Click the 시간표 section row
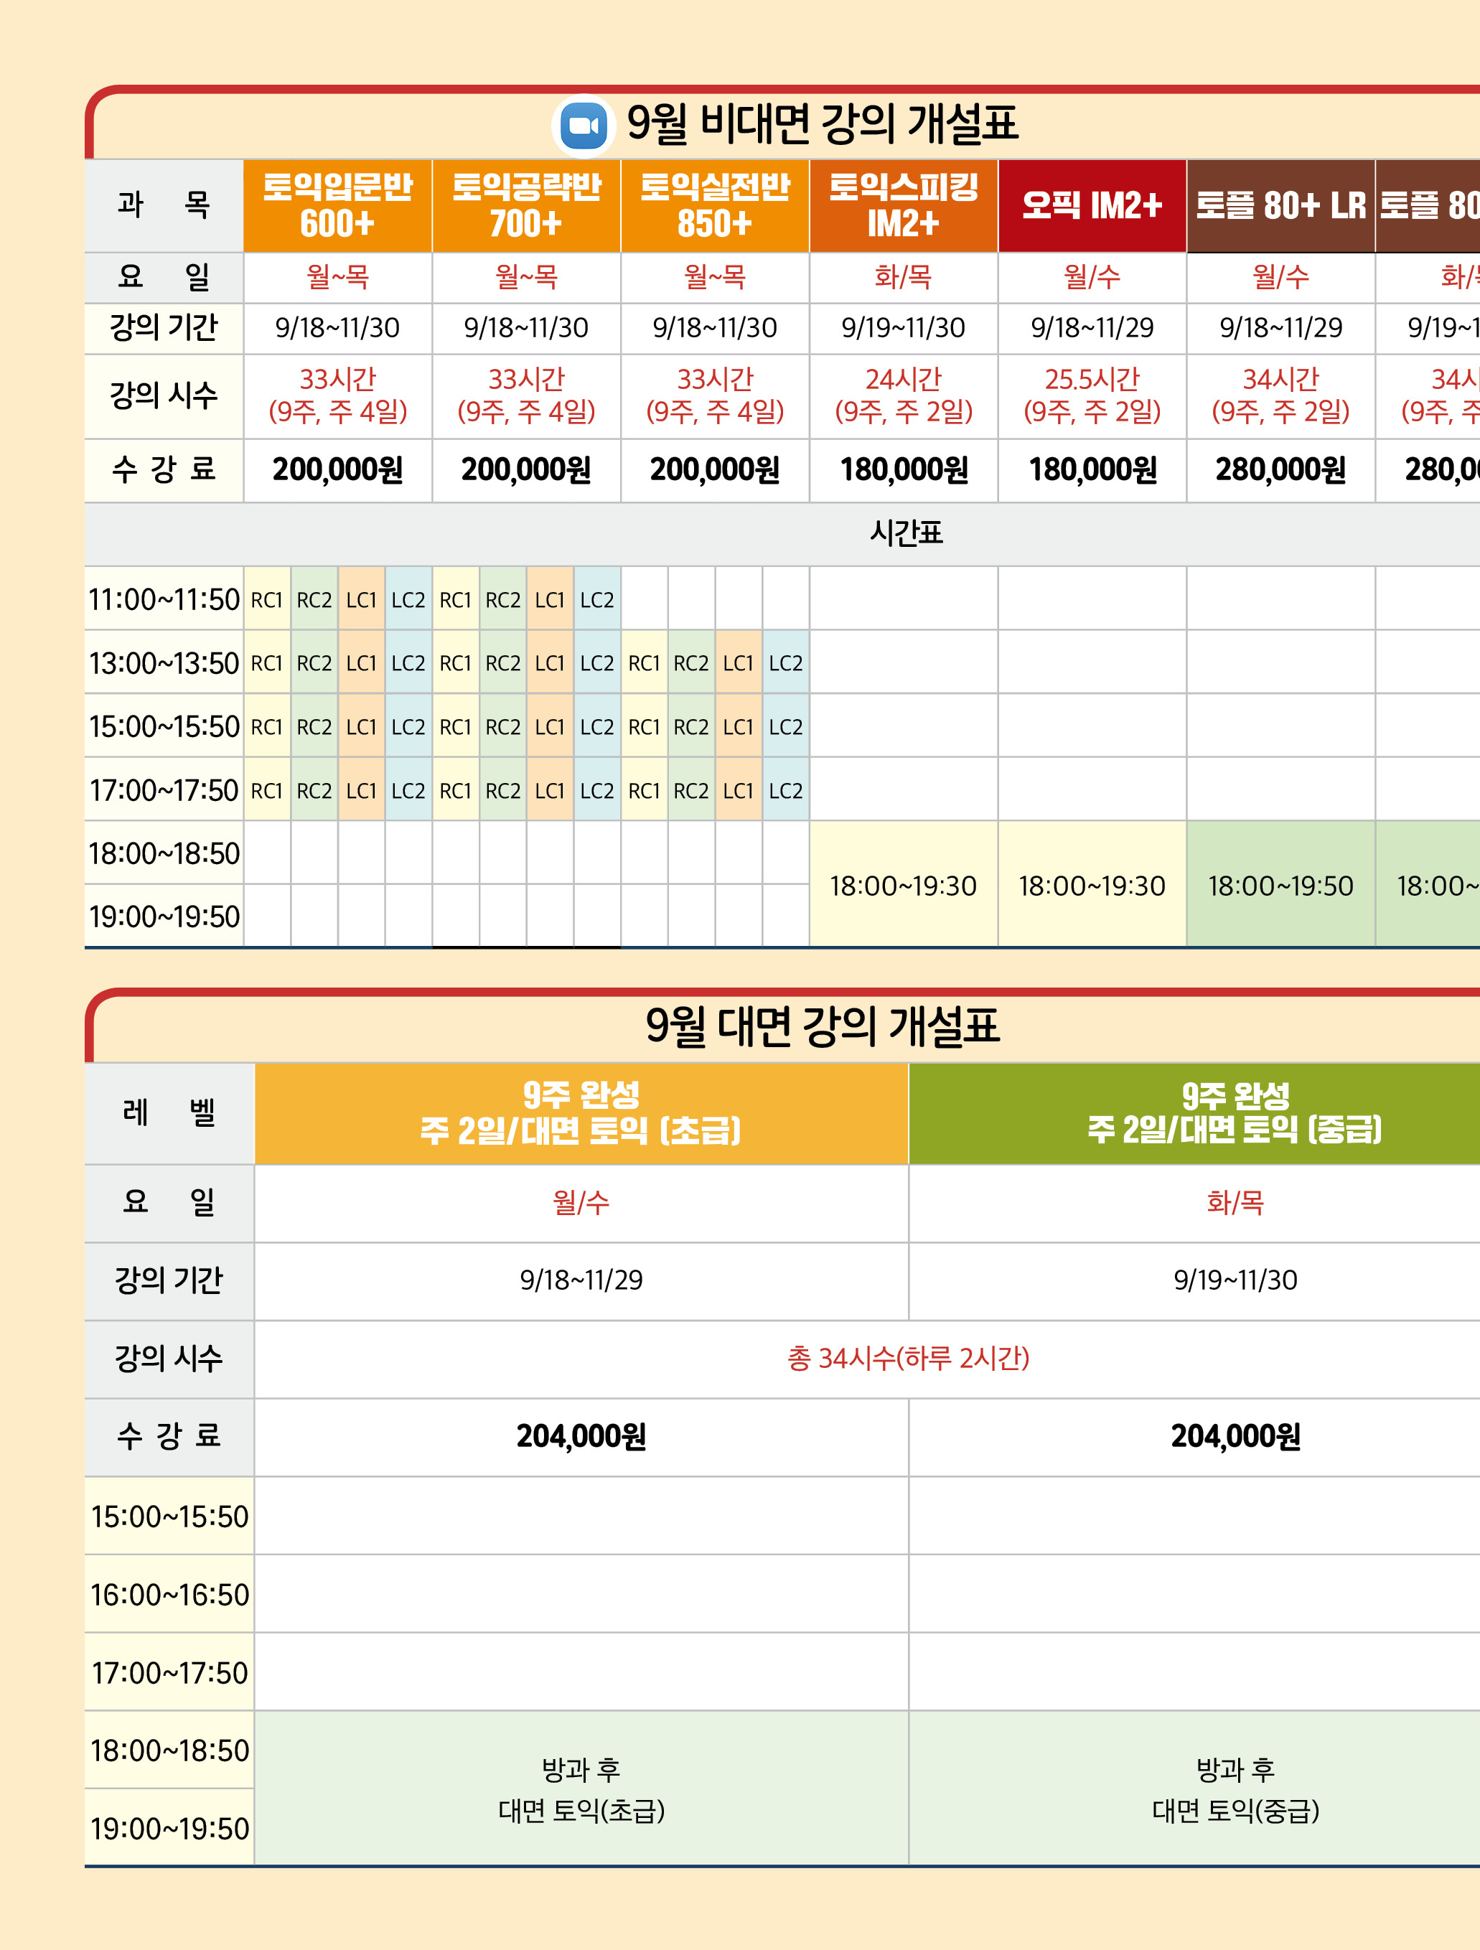The height and width of the screenshot is (1950, 1480). click(x=906, y=533)
